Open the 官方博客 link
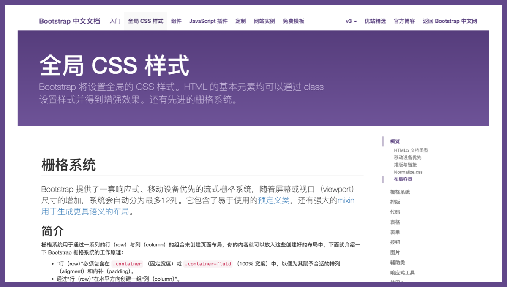Image resolution: width=507 pixels, height=287 pixels. tap(404, 21)
